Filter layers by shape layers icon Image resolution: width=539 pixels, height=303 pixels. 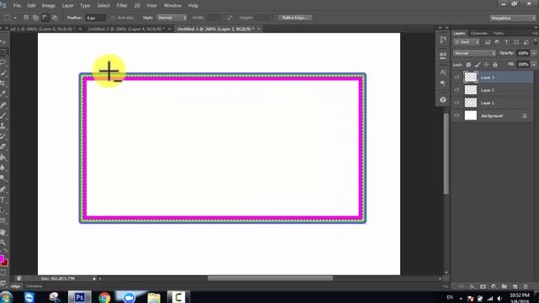click(x=516, y=42)
